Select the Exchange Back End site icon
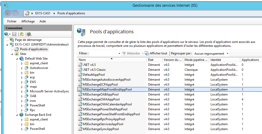This screenshot has width=262, height=134. pos(22,115)
